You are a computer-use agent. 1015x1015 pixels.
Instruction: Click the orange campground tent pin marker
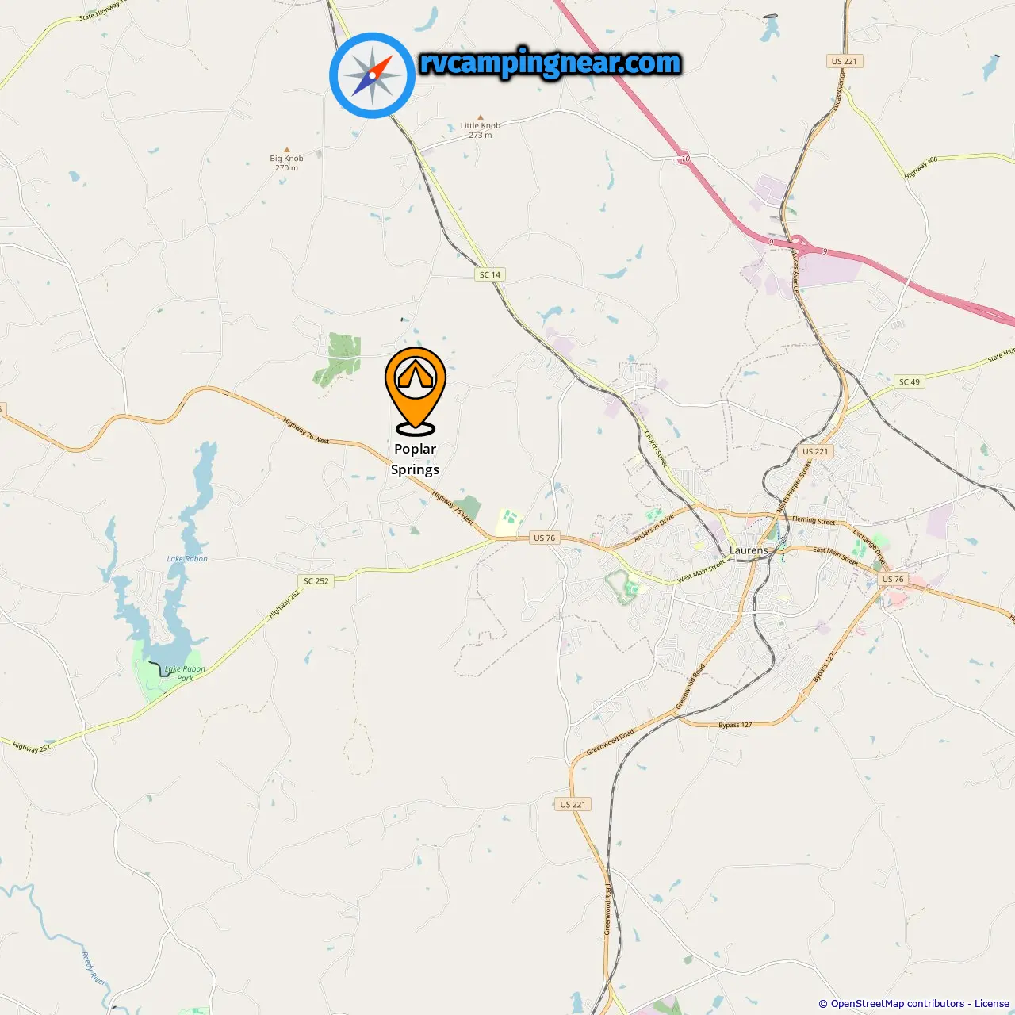416,391
